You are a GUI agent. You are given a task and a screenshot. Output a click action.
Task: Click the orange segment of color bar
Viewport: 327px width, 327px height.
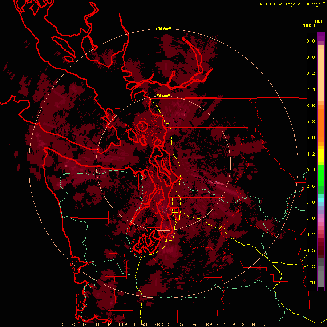tap(321, 125)
